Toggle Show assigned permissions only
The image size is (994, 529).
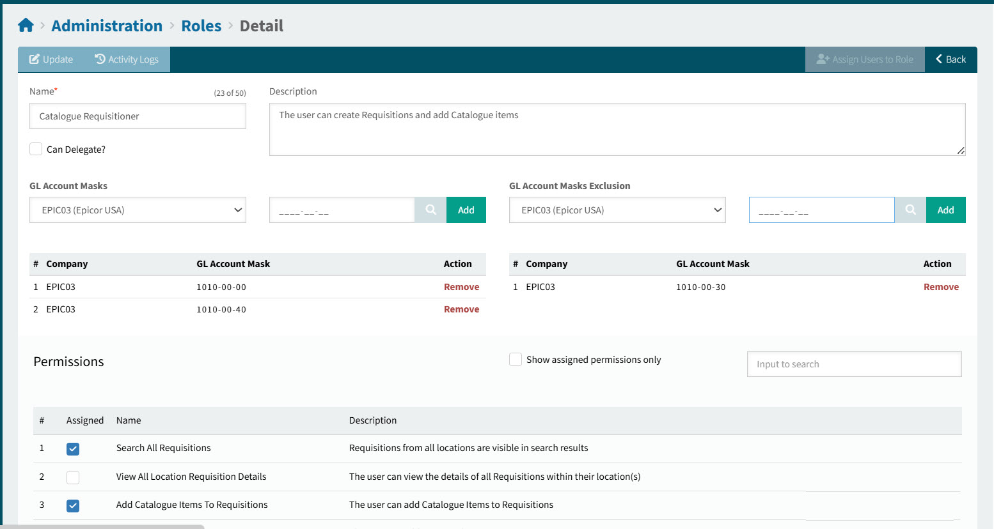pyautogui.click(x=516, y=360)
